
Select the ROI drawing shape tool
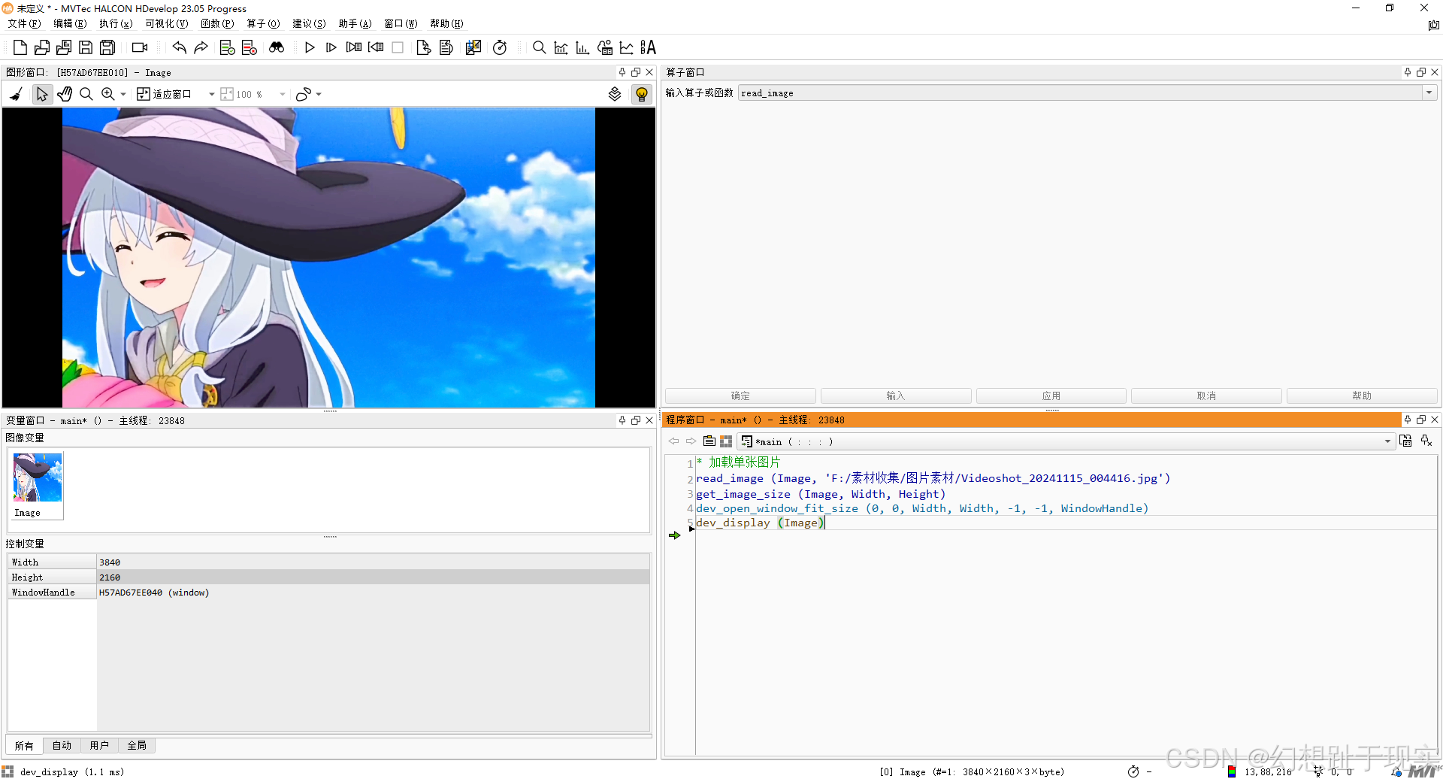click(x=303, y=94)
